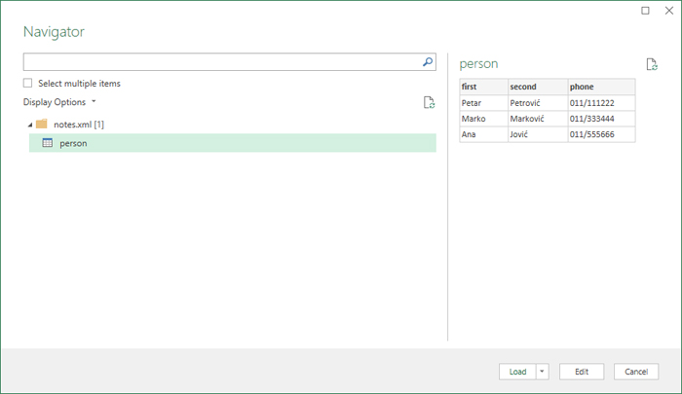Click the person table icon
This screenshot has width=682, height=394.
[46, 143]
